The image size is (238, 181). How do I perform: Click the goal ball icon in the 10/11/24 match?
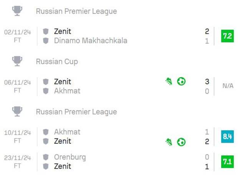tap(181, 142)
